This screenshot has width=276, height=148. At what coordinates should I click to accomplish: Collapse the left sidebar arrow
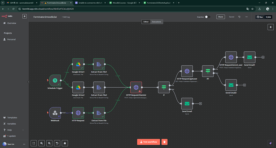click(28, 82)
